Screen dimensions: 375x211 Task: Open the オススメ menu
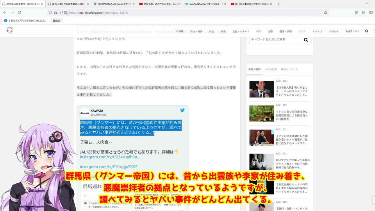317,31
